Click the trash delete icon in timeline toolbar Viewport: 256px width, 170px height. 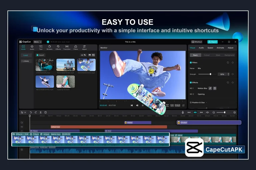point(46,113)
